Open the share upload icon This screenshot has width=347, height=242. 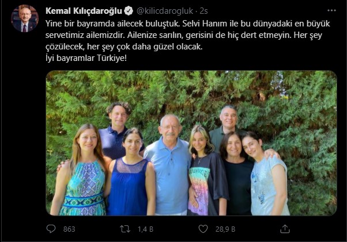click(285, 229)
